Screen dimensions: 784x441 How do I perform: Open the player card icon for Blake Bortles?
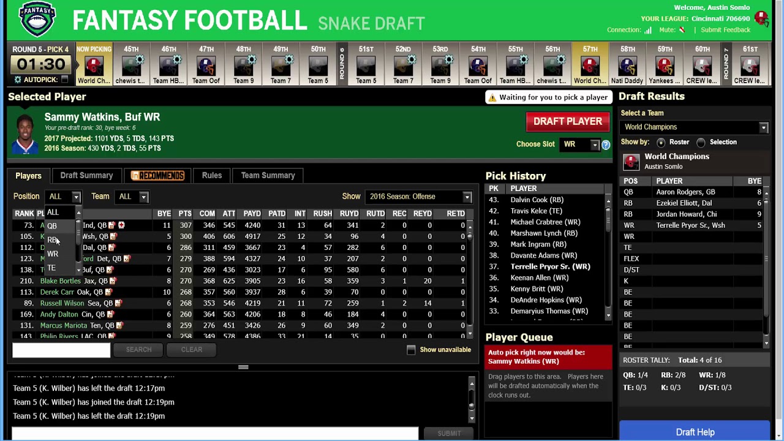[x=113, y=281]
